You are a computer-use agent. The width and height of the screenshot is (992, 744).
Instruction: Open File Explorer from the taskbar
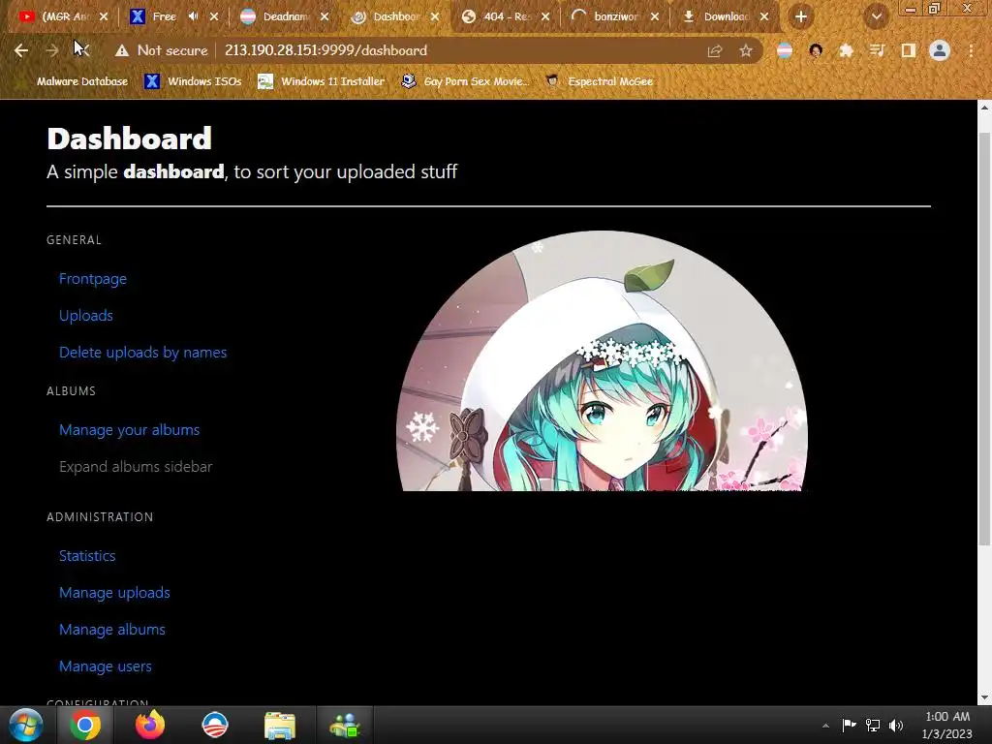[x=280, y=726]
